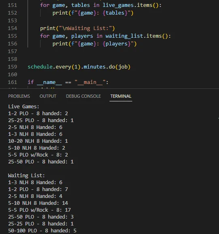Click terminal line '2-5 NLH 8 Handed: 4'

click(x=35, y=196)
